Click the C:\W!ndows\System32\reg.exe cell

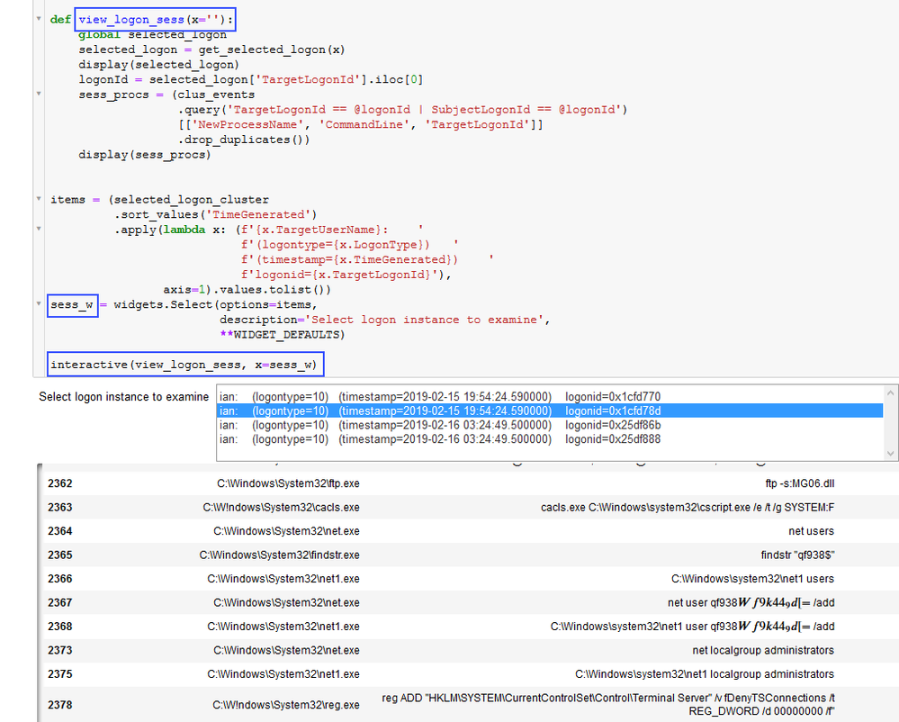[286, 705]
